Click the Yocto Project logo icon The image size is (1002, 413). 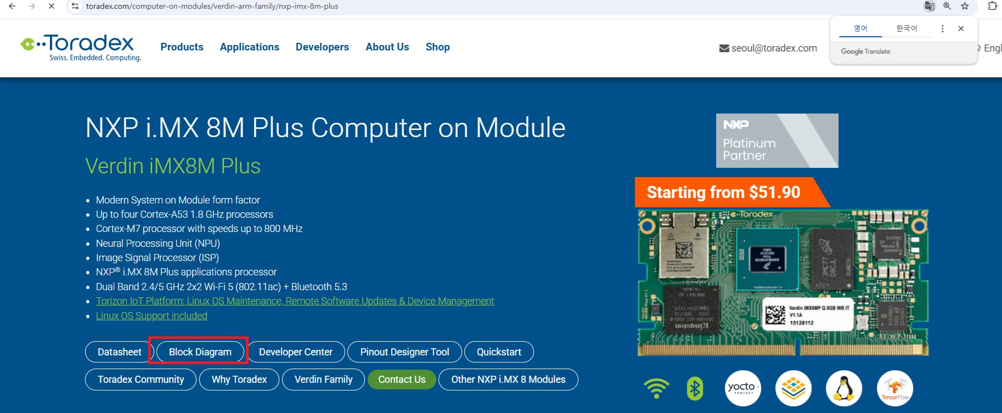[x=742, y=388]
